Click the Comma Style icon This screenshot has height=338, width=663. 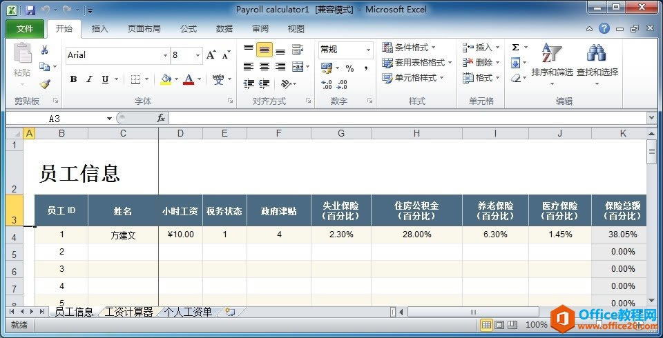tap(365, 68)
